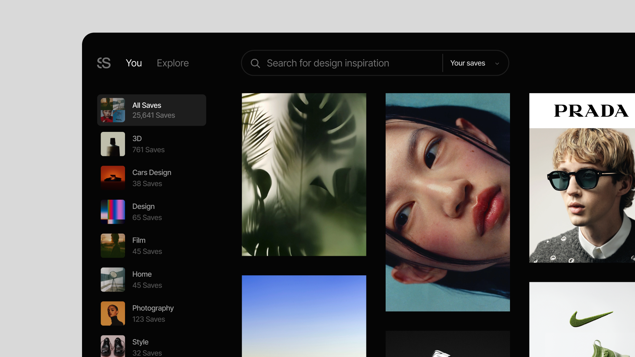Open the green palm leaves image
Screen dimensions: 635x357
[x=304, y=175]
